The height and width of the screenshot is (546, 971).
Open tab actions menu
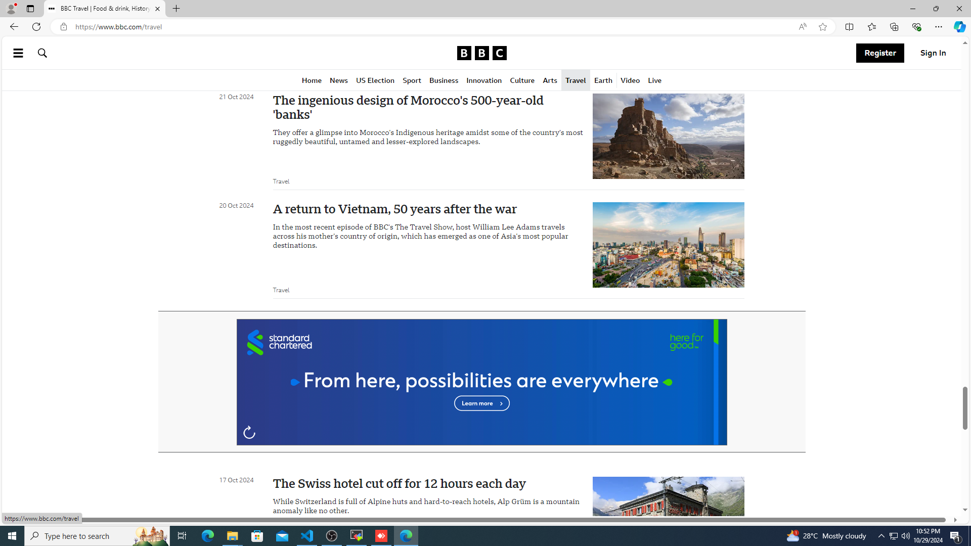pyautogui.click(x=30, y=9)
